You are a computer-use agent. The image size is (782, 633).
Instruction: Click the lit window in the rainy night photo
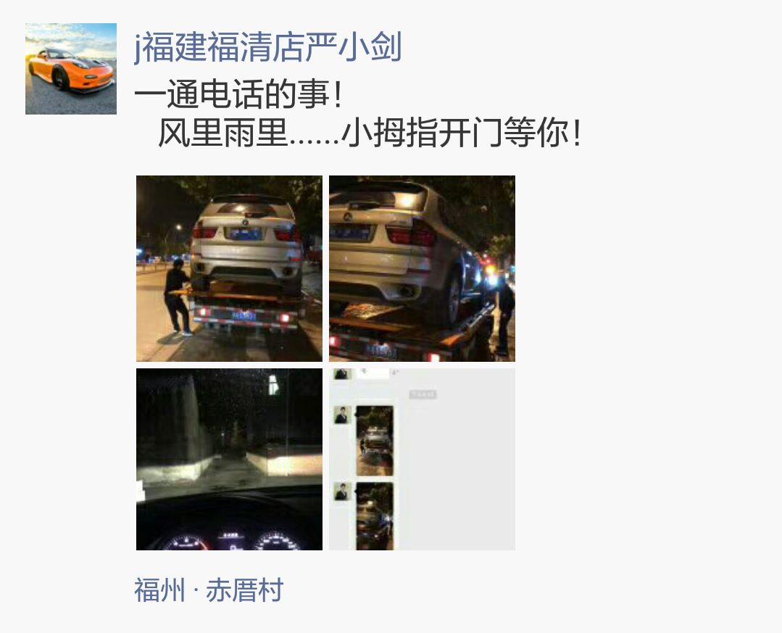273,384
